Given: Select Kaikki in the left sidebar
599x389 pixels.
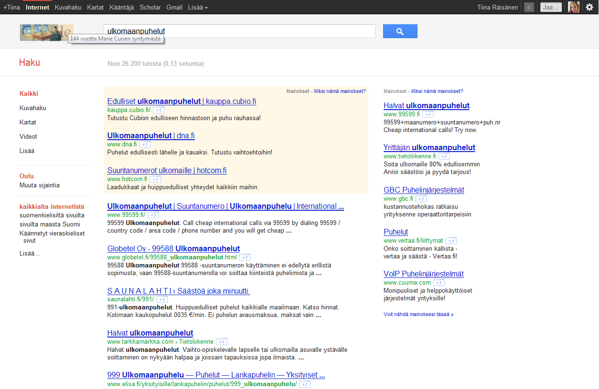Looking at the screenshot, I should click(29, 94).
